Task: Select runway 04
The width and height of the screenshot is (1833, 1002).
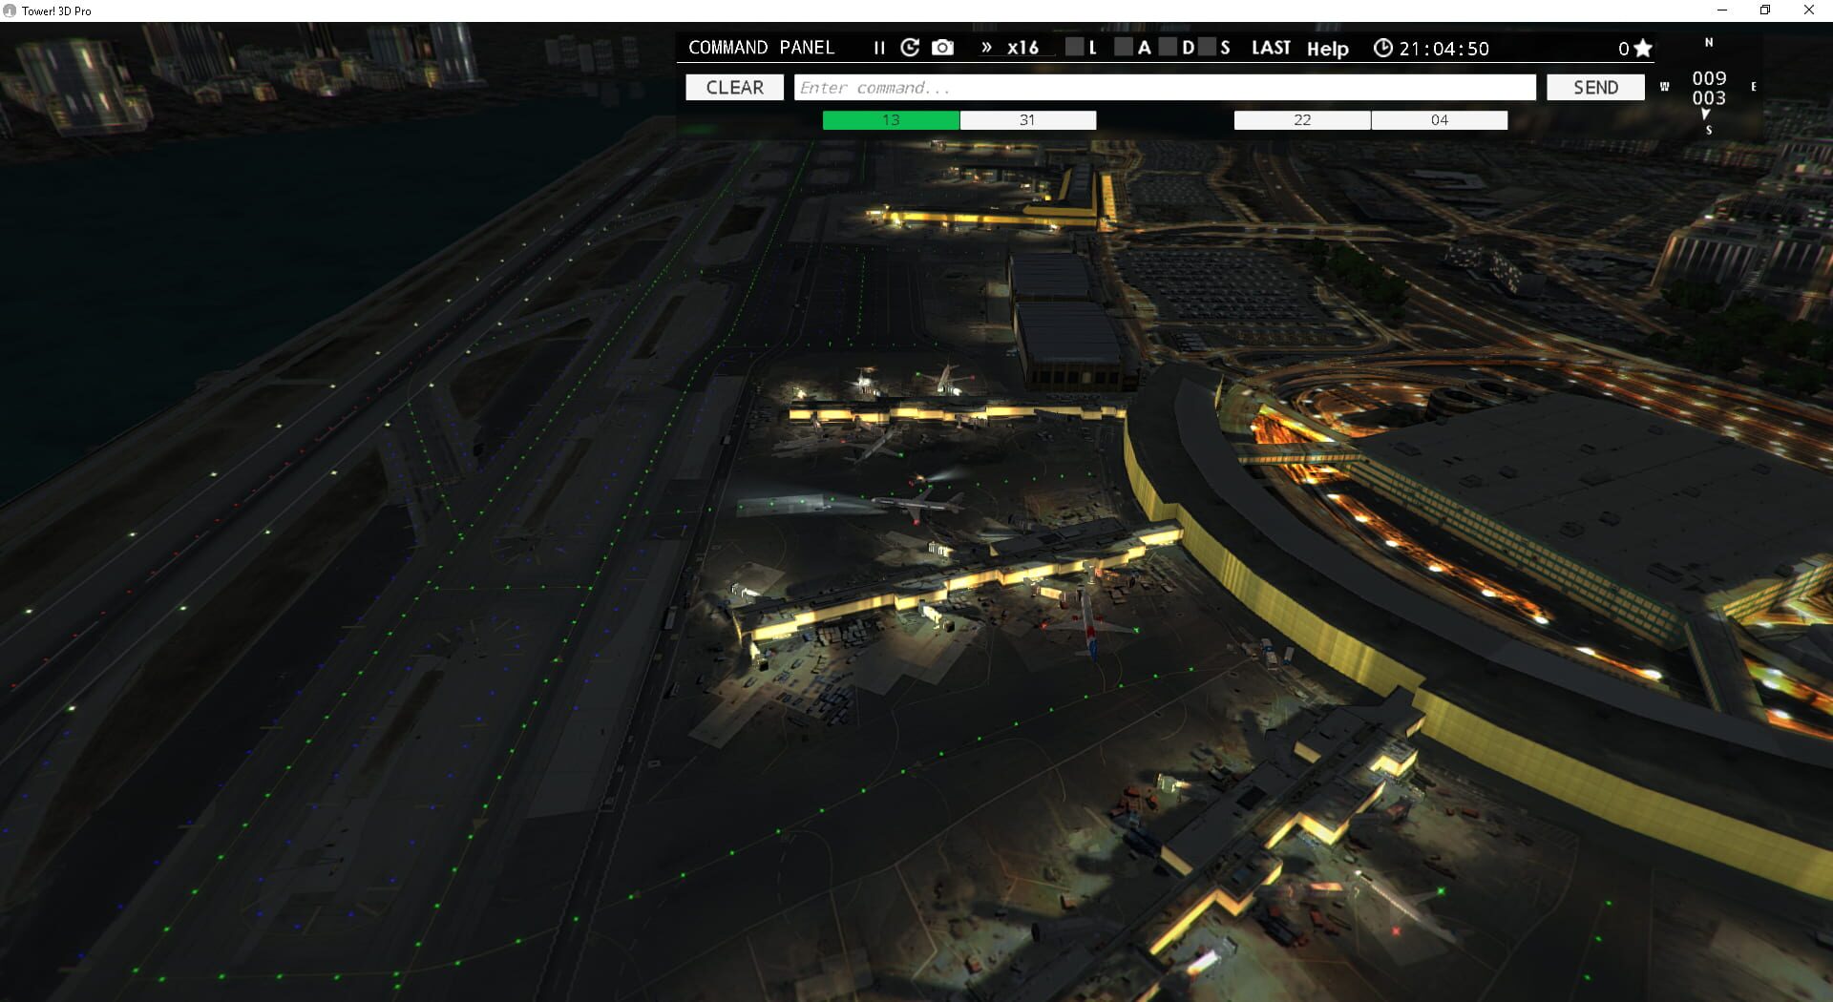Action: pos(1439,119)
